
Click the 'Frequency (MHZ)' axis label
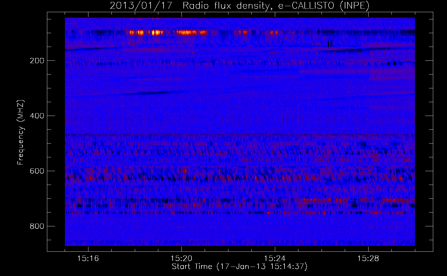21,132
